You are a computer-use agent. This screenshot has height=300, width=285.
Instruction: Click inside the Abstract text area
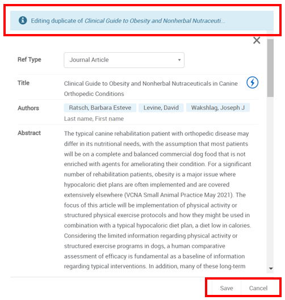pyautogui.click(x=157, y=200)
